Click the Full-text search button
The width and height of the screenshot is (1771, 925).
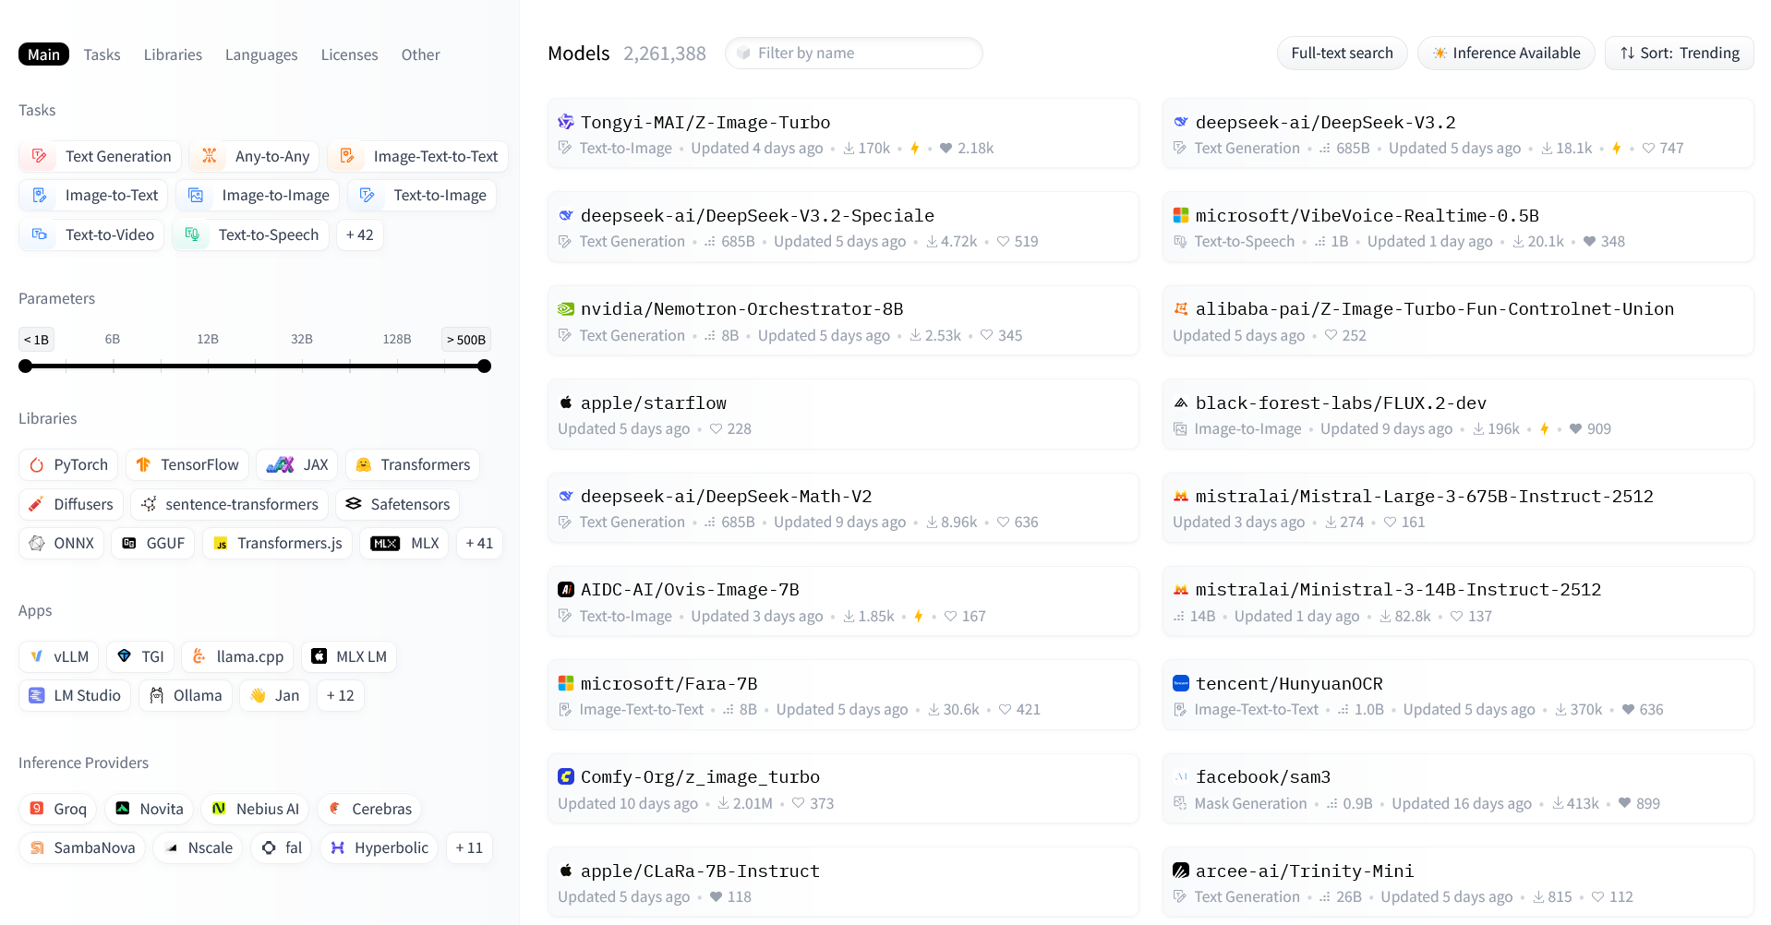(1341, 54)
